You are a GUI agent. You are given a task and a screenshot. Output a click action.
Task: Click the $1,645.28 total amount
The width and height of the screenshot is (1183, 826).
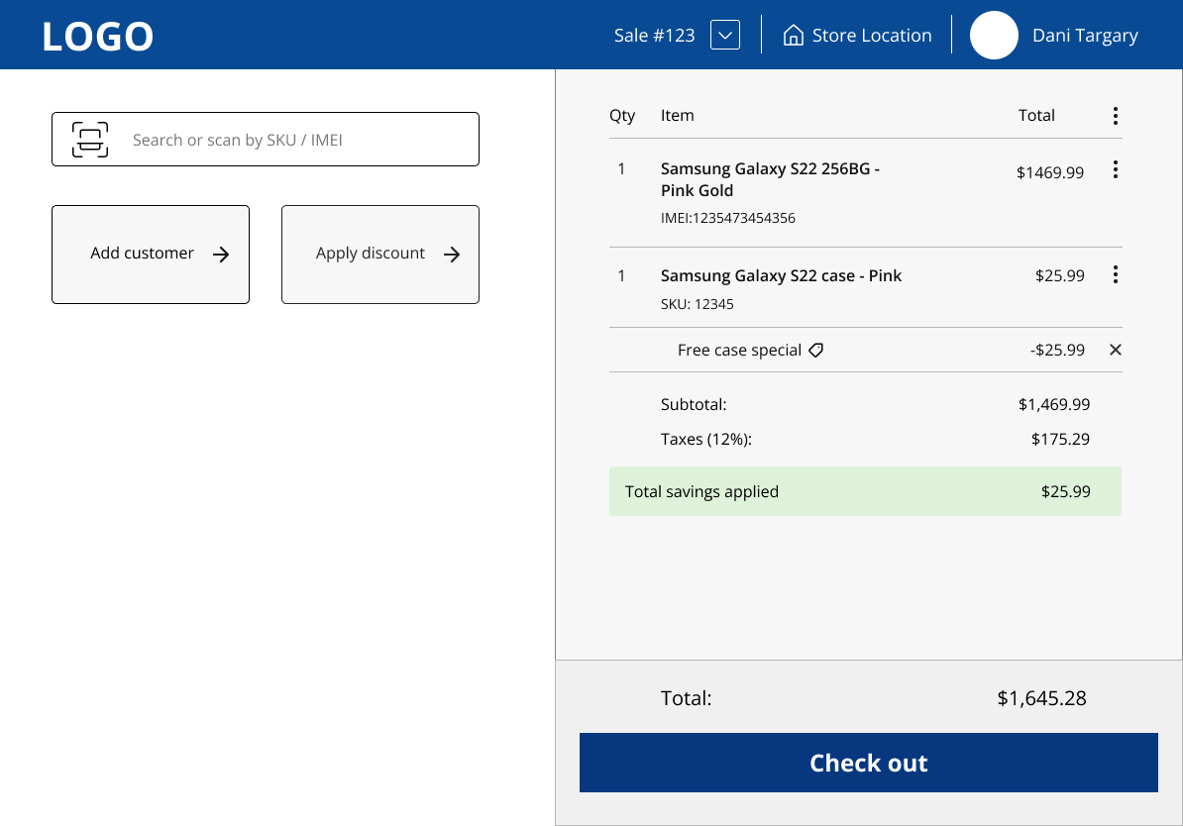(1041, 698)
